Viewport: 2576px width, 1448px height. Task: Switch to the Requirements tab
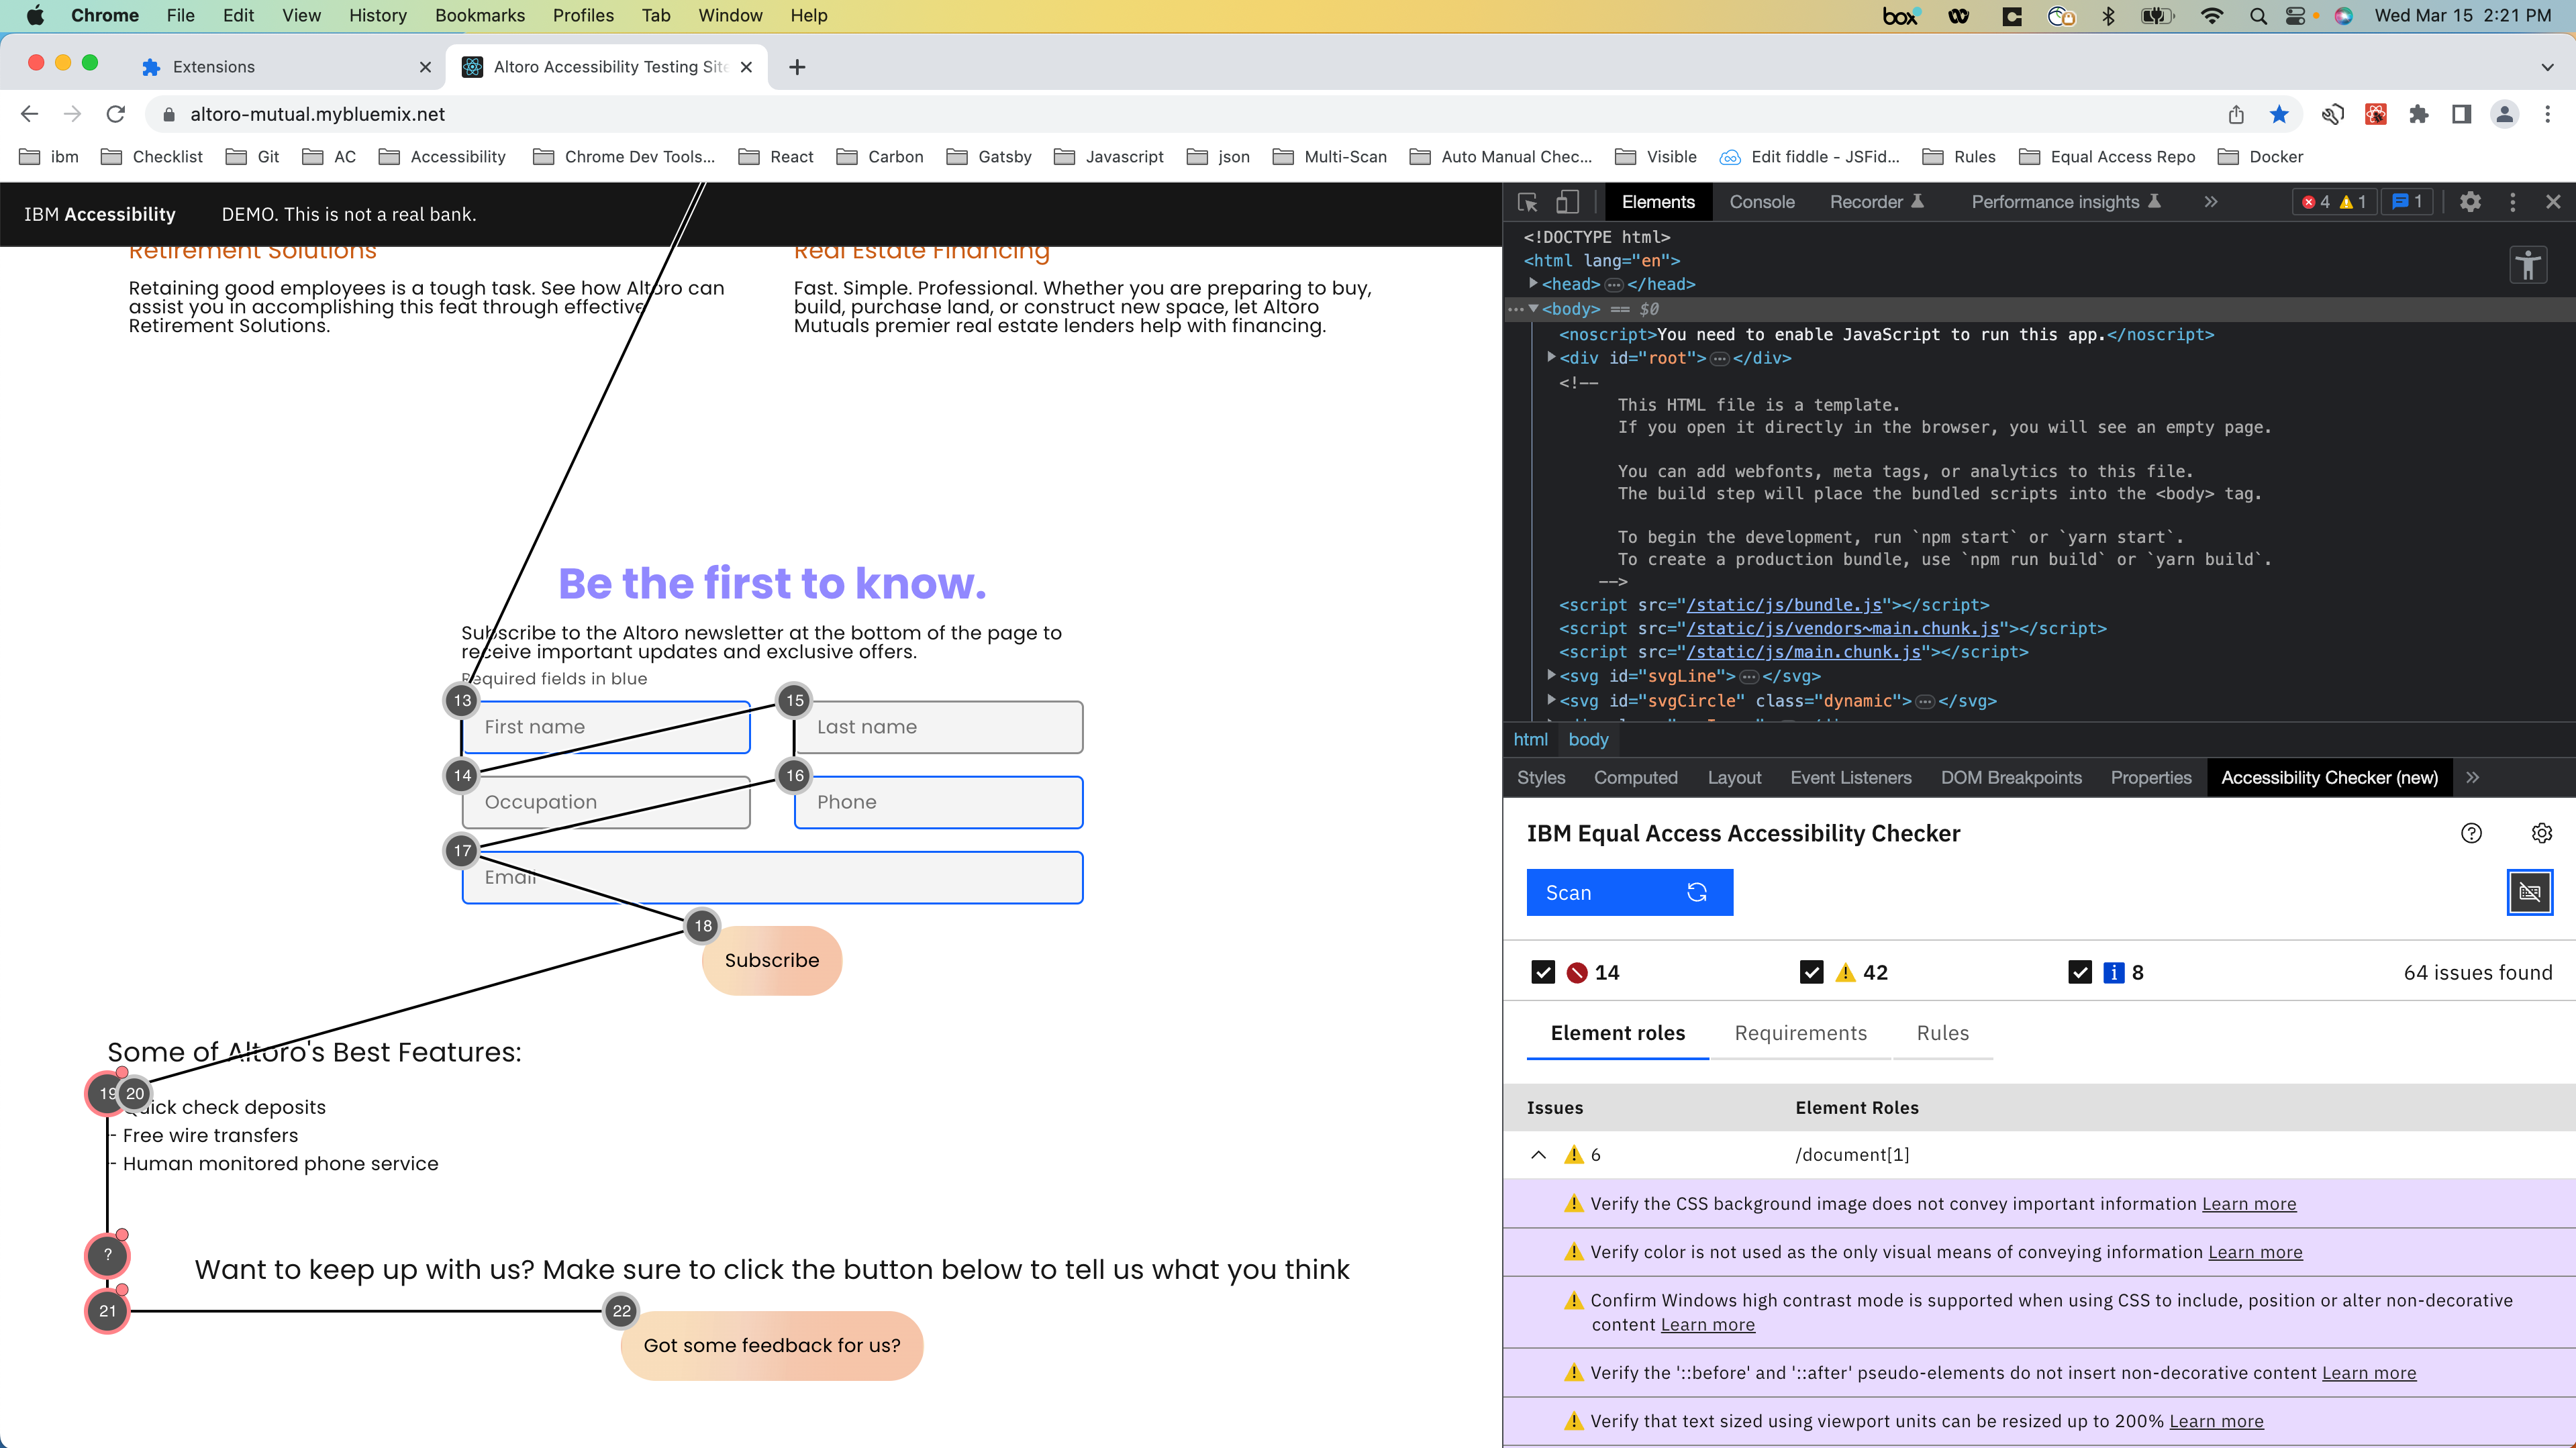(x=1800, y=1033)
